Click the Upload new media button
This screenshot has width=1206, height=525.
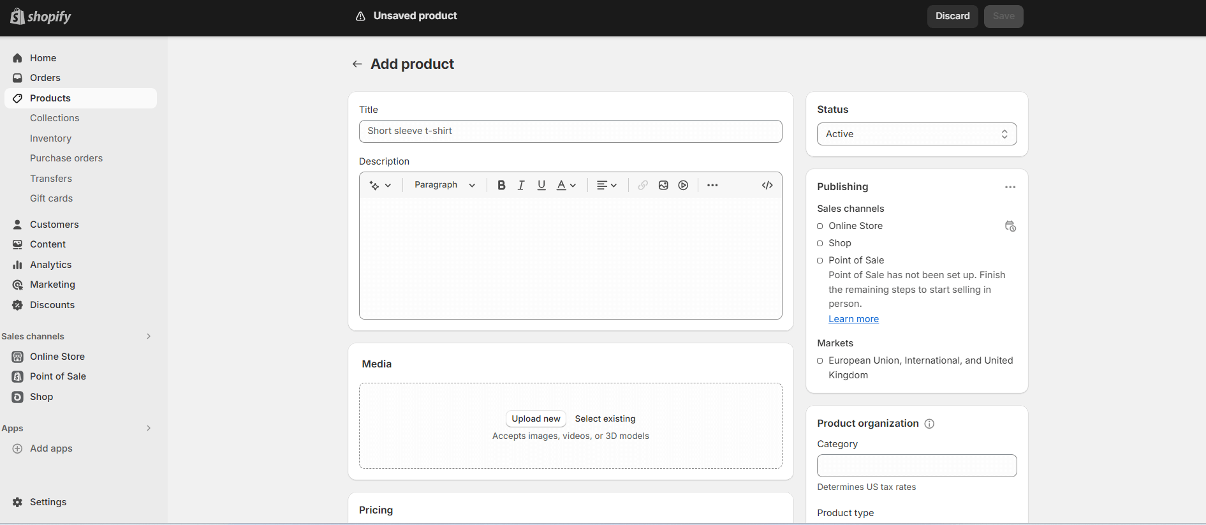click(x=536, y=418)
